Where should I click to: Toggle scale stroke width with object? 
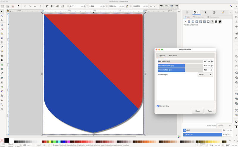click(x=161, y=6)
